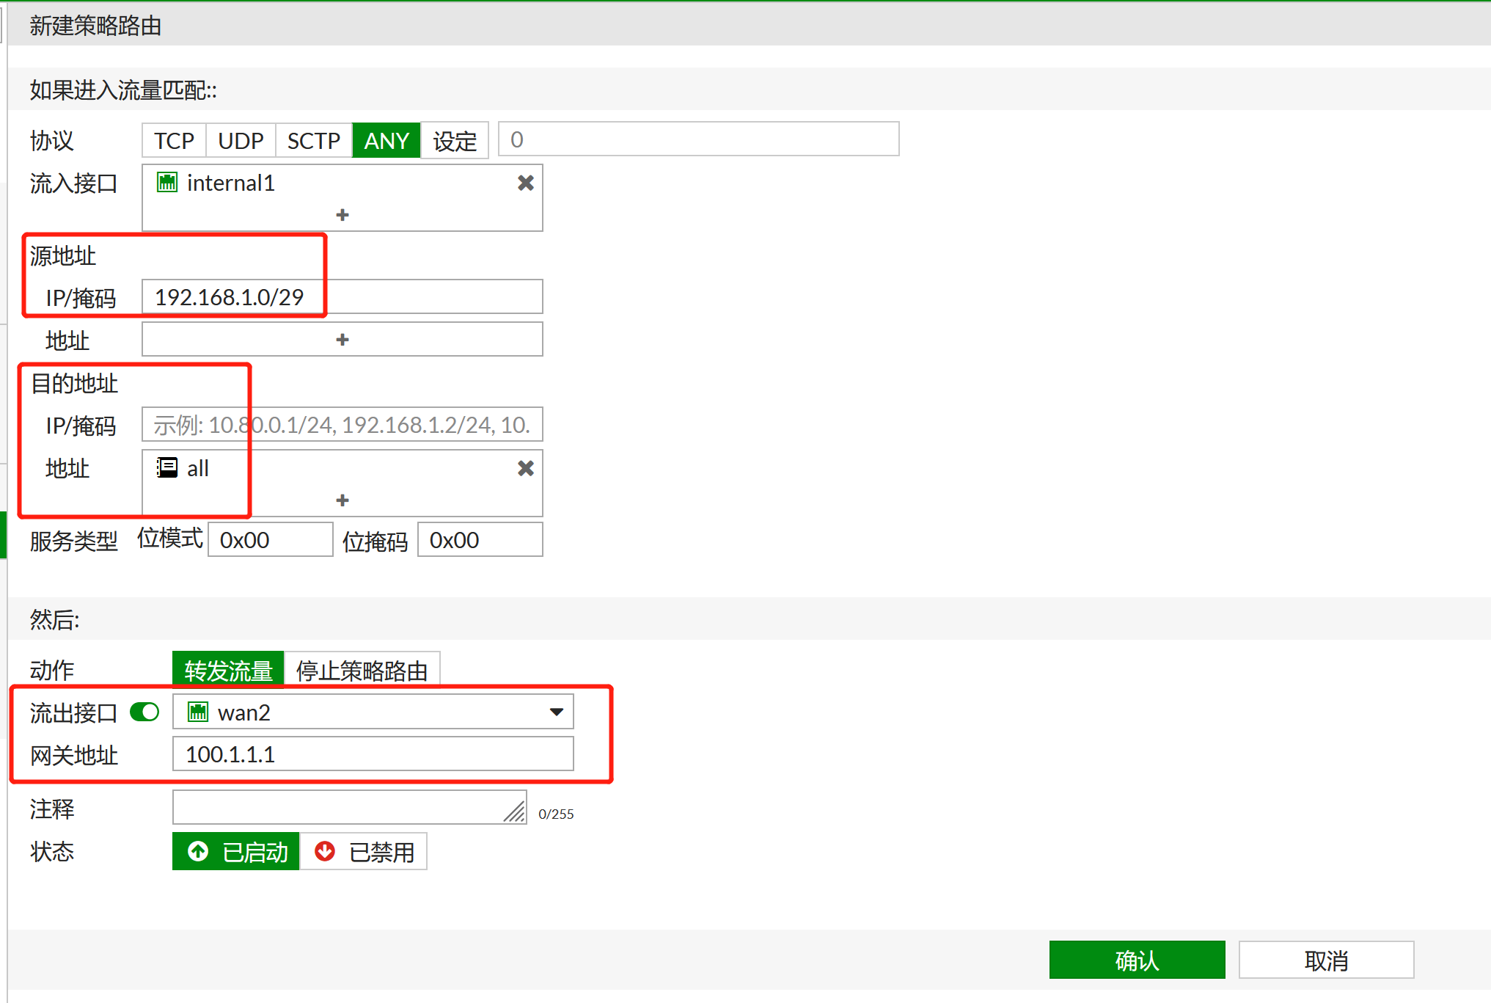Add another incoming interface with plus
The height and width of the screenshot is (1003, 1491).
342,215
